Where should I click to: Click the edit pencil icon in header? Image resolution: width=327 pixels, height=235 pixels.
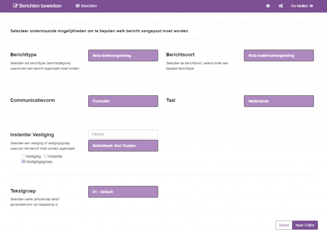[15, 6]
